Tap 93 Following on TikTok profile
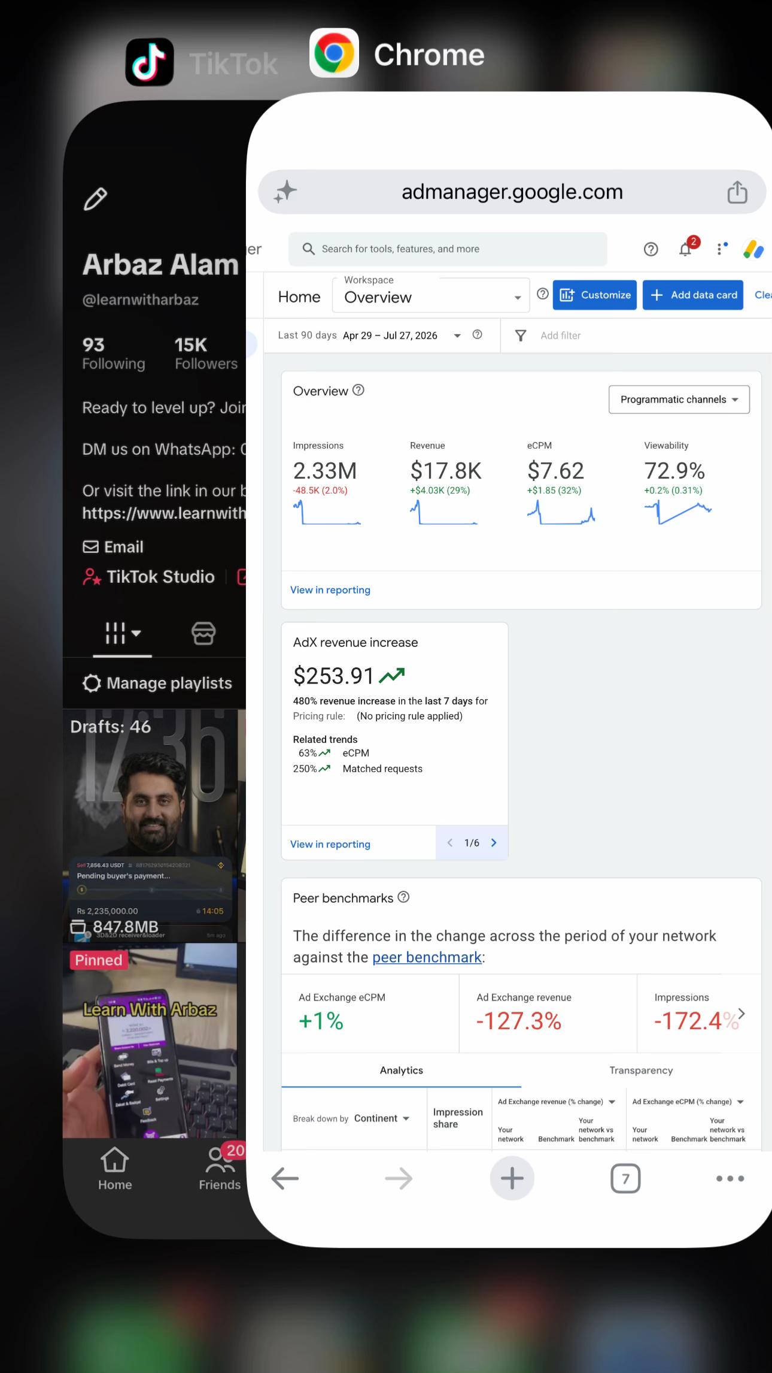 114,353
